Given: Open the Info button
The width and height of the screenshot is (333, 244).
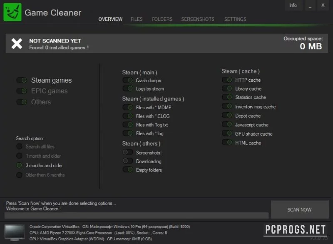Looking at the screenshot, I should coord(293,5).
